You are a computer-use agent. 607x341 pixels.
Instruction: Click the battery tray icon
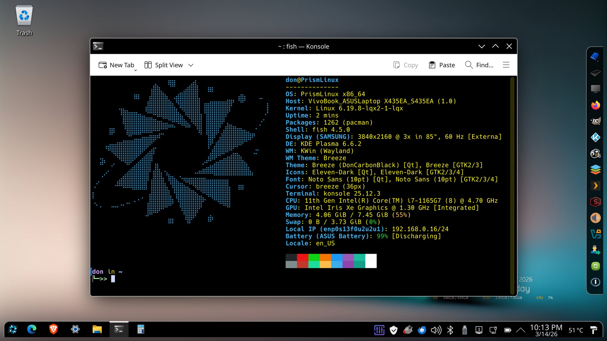point(507,330)
